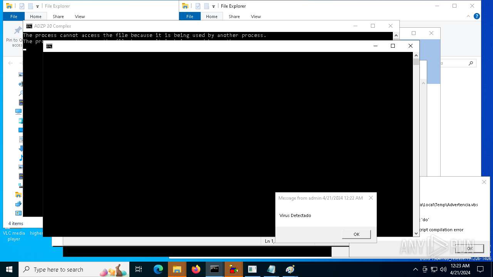This screenshot has width=493, height=277.
Task: Click the down arrow of the front console's scrollbar
Action: [x=416, y=233]
